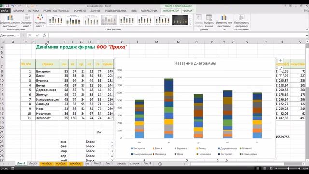309x174 pixels.
Task: Click the Select All corner triangle
Action: coord(3,42)
